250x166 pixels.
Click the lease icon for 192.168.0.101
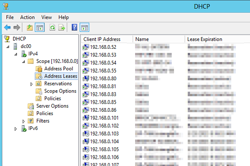tap(86, 118)
